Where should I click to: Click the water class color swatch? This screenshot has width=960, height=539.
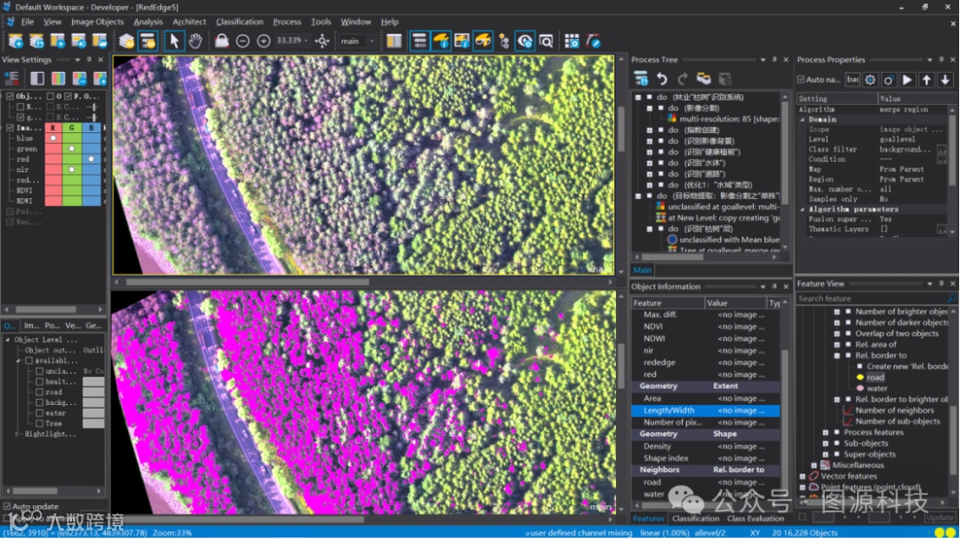click(x=93, y=413)
